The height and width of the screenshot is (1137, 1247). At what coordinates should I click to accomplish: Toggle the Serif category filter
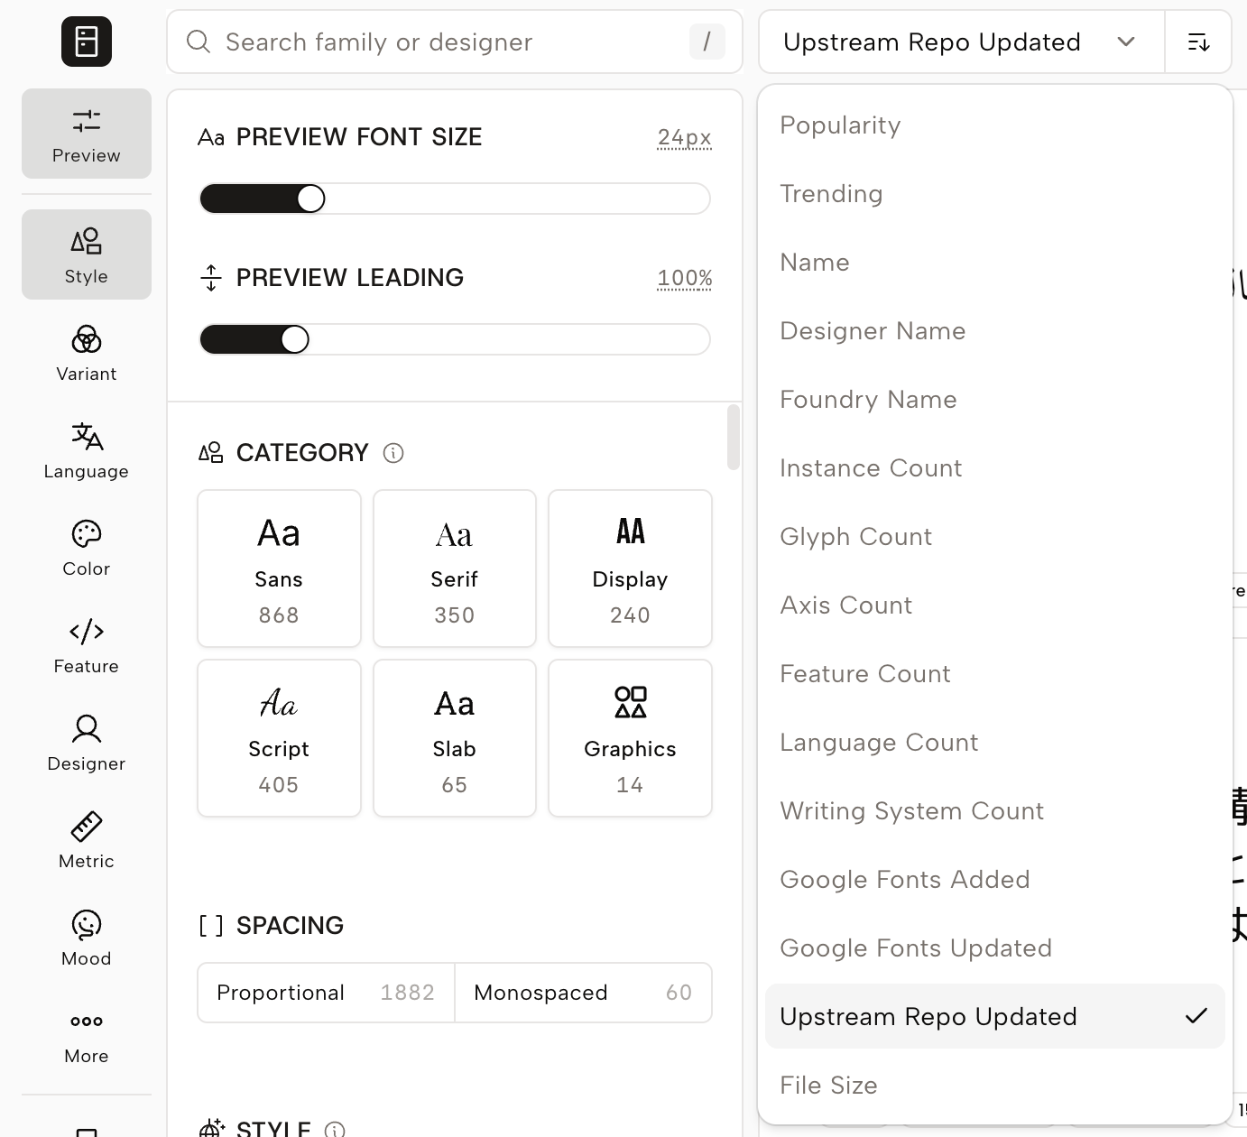(455, 568)
